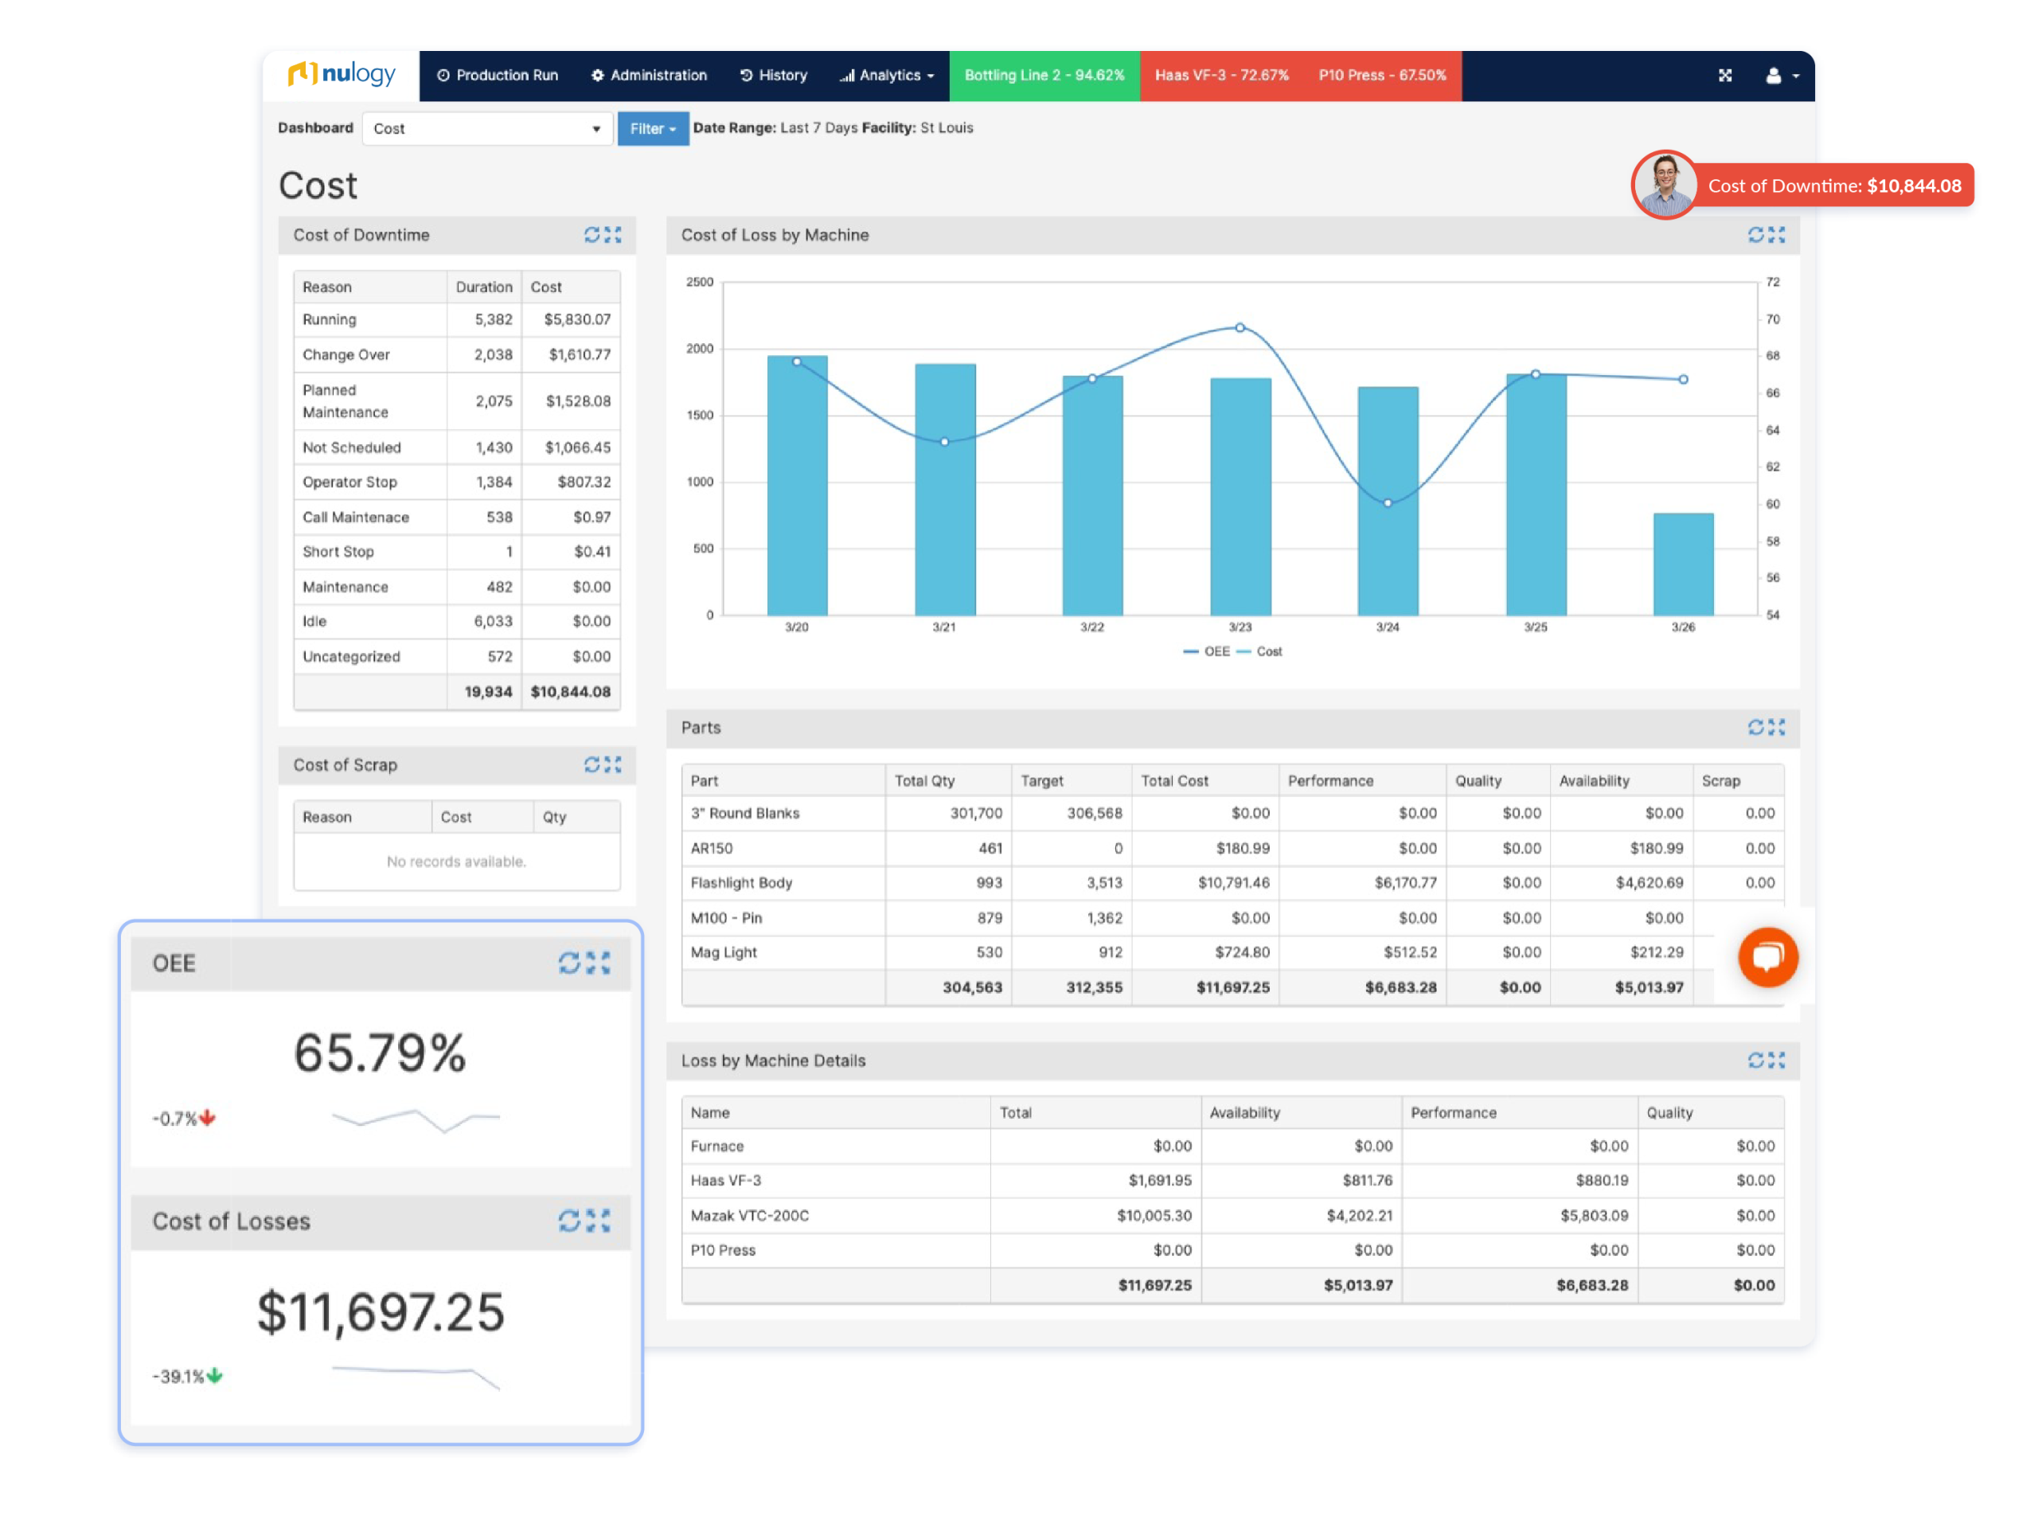
Task: Expand the Cost of Losses widget
Action: (599, 1221)
